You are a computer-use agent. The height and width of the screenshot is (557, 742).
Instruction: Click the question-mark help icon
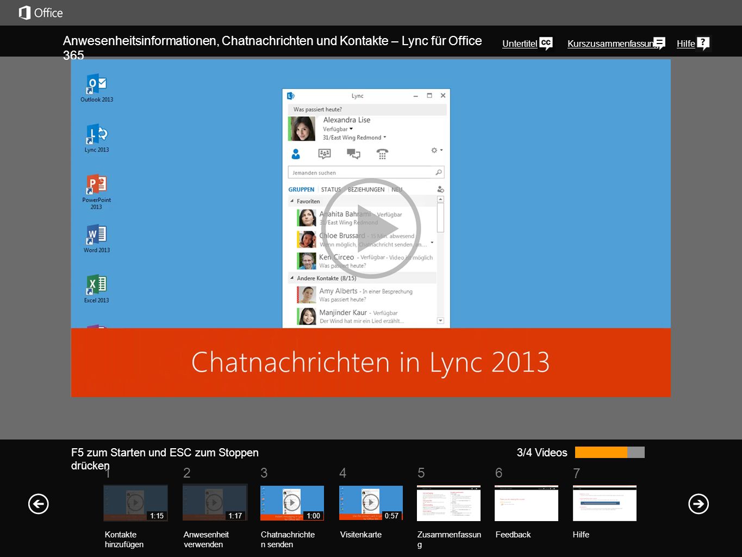tap(703, 43)
